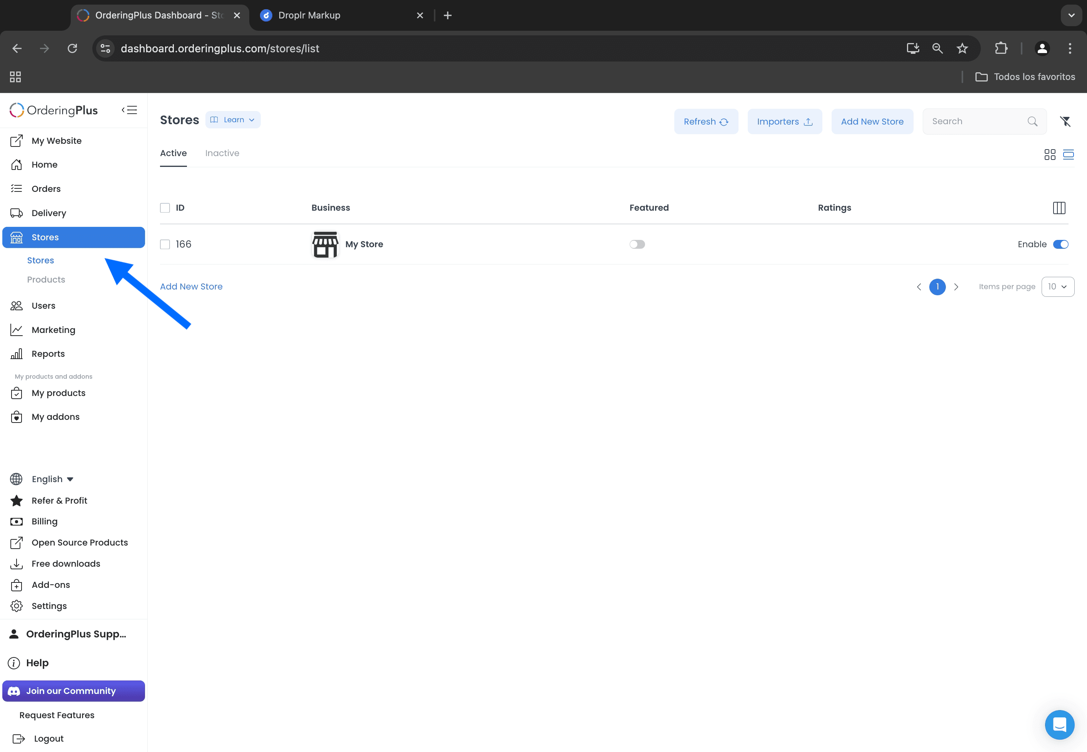Image resolution: width=1087 pixels, height=752 pixels.
Task: Check the box for store 166
Action: pos(165,244)
